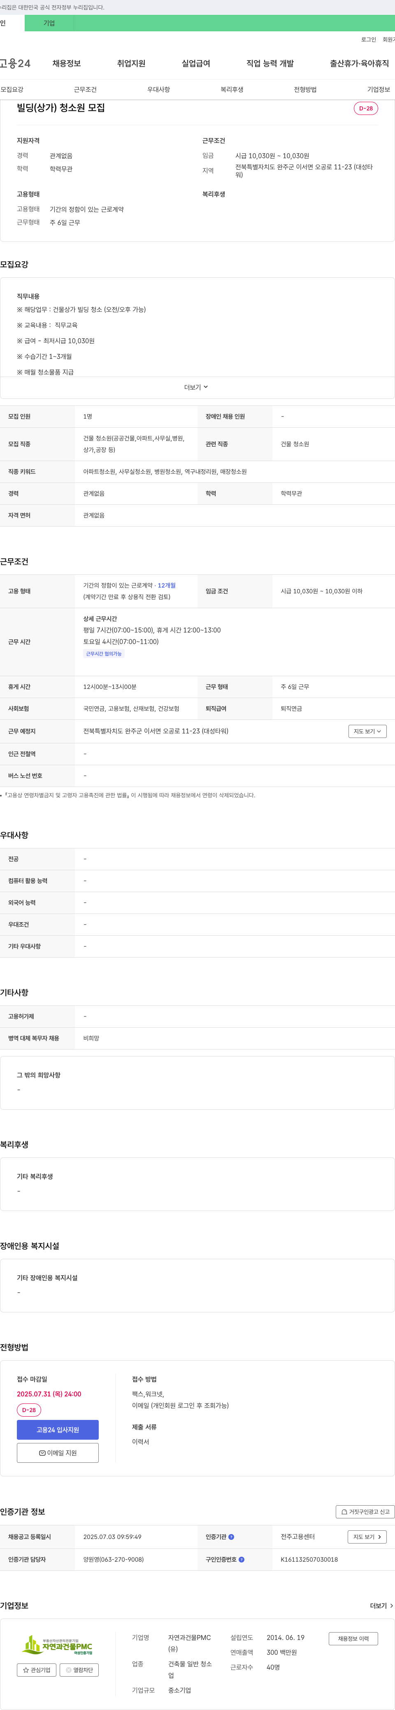395x1710 pixels.
Task: Click the 중소기업 company size value
Action: click(x=180, y=1690)
